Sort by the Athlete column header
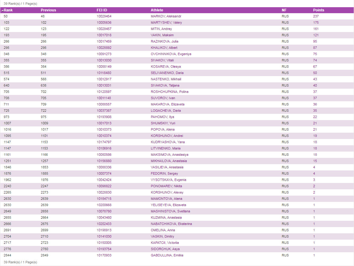This screenshot has height=266, width=354. pyautogui.click(x=157, y=10)
